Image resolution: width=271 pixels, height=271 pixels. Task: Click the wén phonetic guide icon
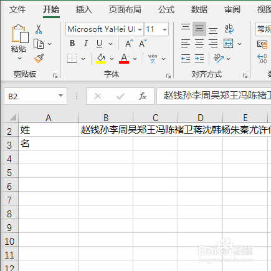pyautogui.click(x=153, y=59)
